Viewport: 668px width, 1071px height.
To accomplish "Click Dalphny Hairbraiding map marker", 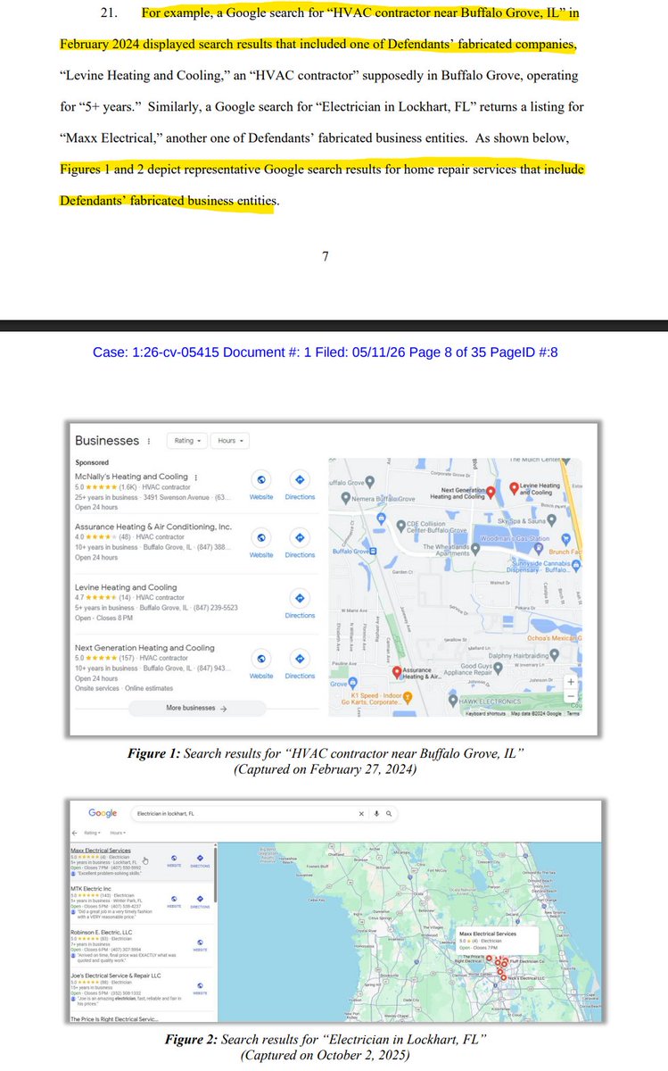I will click(x=555, y=653).
